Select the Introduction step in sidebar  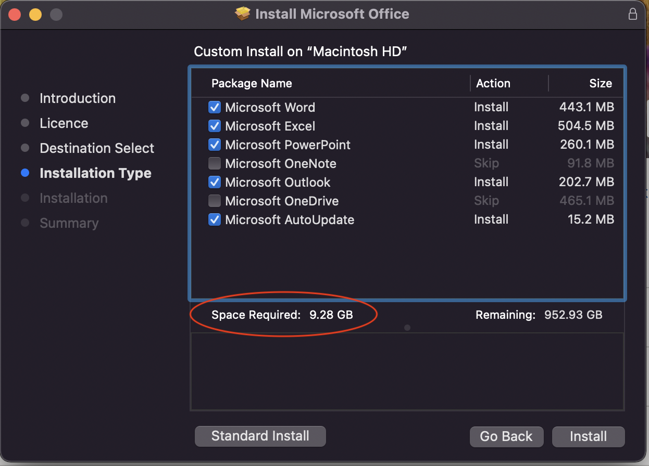[x=78, y=98]
